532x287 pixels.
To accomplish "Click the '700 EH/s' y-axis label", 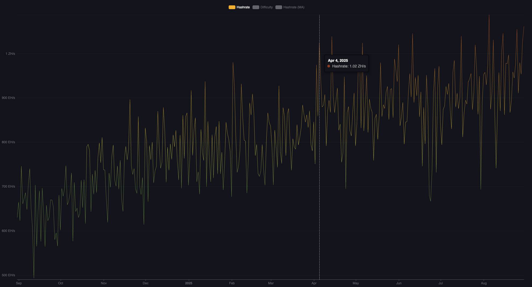I will pyautogui.click(x=8, y=186).
